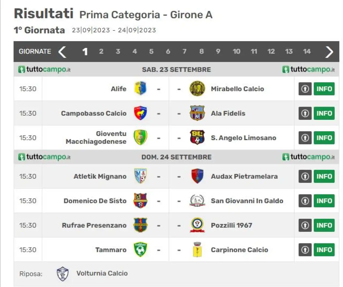Click the Tammaro green football crest
Screen dimensions: 343x287
[x=140, y=250]
